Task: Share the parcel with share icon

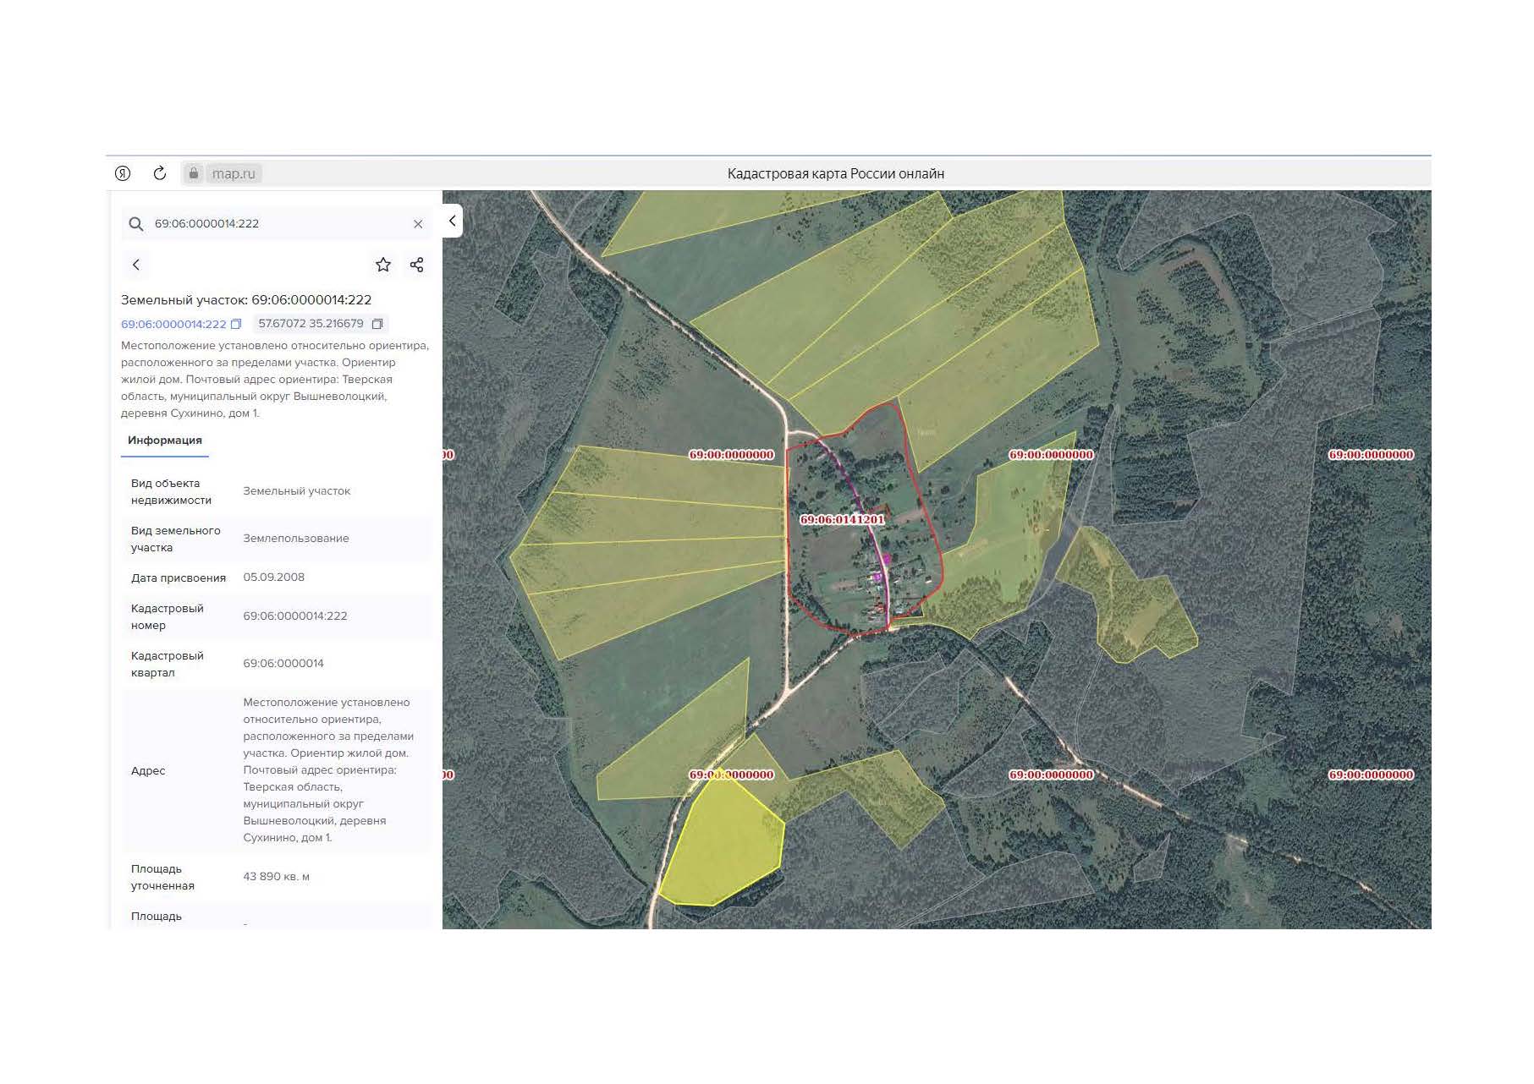Action: (x=416, y=265)
